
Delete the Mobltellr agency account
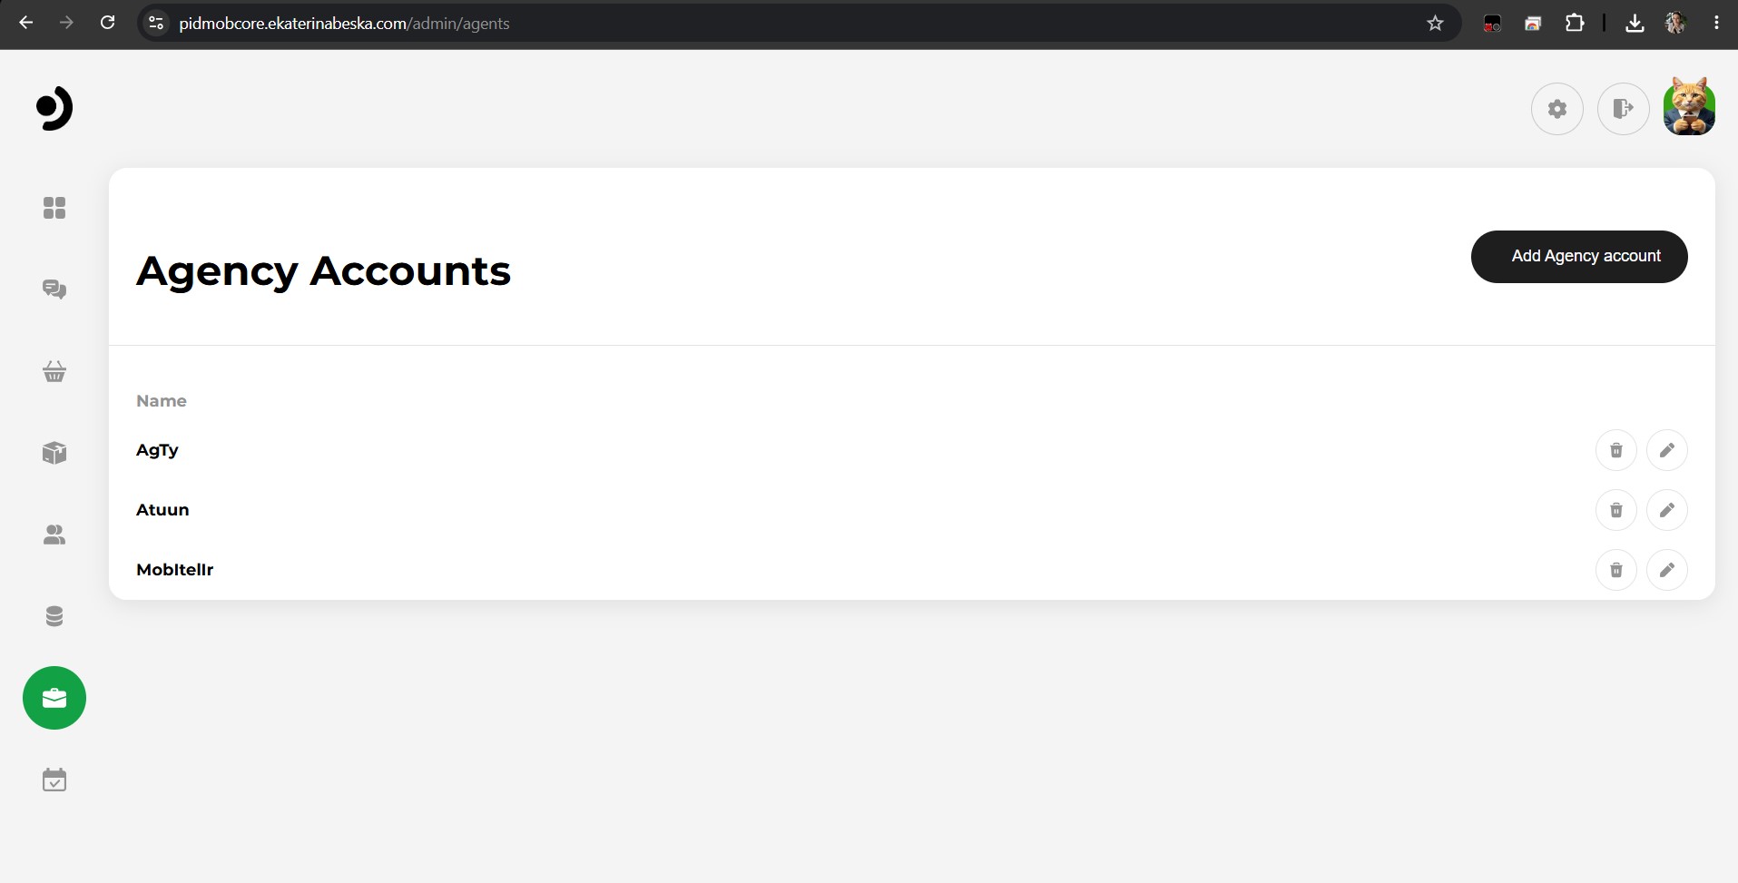point(1616,570)
